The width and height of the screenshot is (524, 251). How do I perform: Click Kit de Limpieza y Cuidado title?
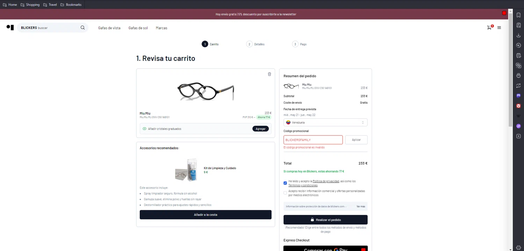click(220, 168)
